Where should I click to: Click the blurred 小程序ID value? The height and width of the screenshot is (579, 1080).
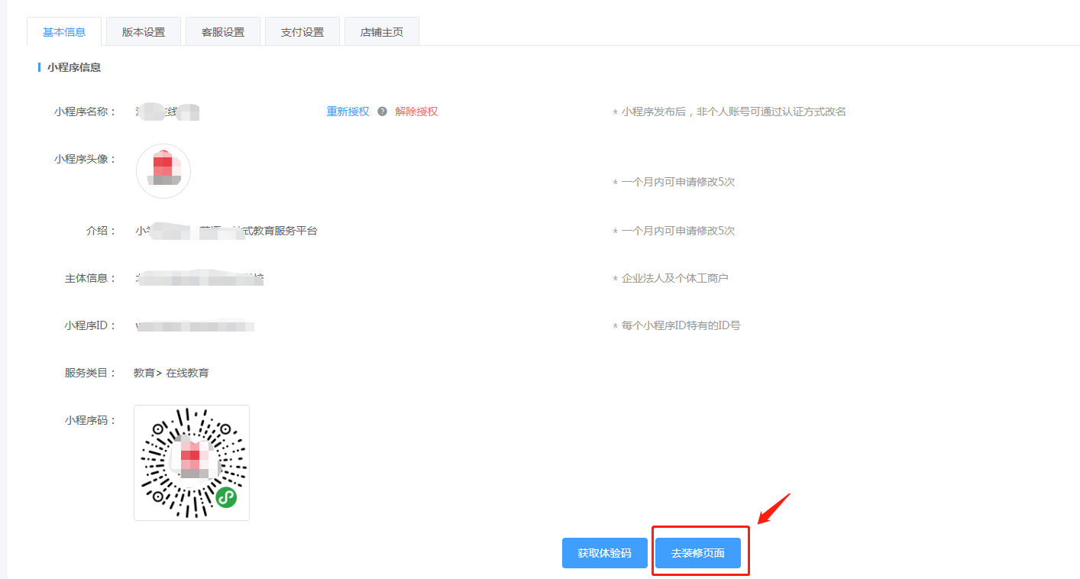195,325
